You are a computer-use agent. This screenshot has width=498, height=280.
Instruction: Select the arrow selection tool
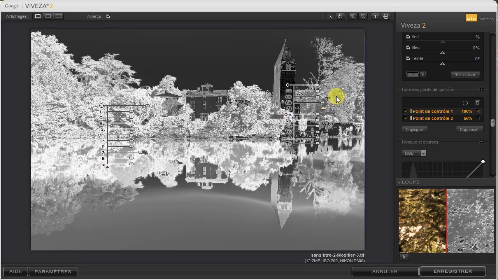click(x=330, y=16)
